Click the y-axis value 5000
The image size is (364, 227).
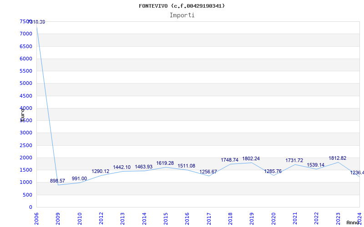pyautogui.click(x=26, y=84)
